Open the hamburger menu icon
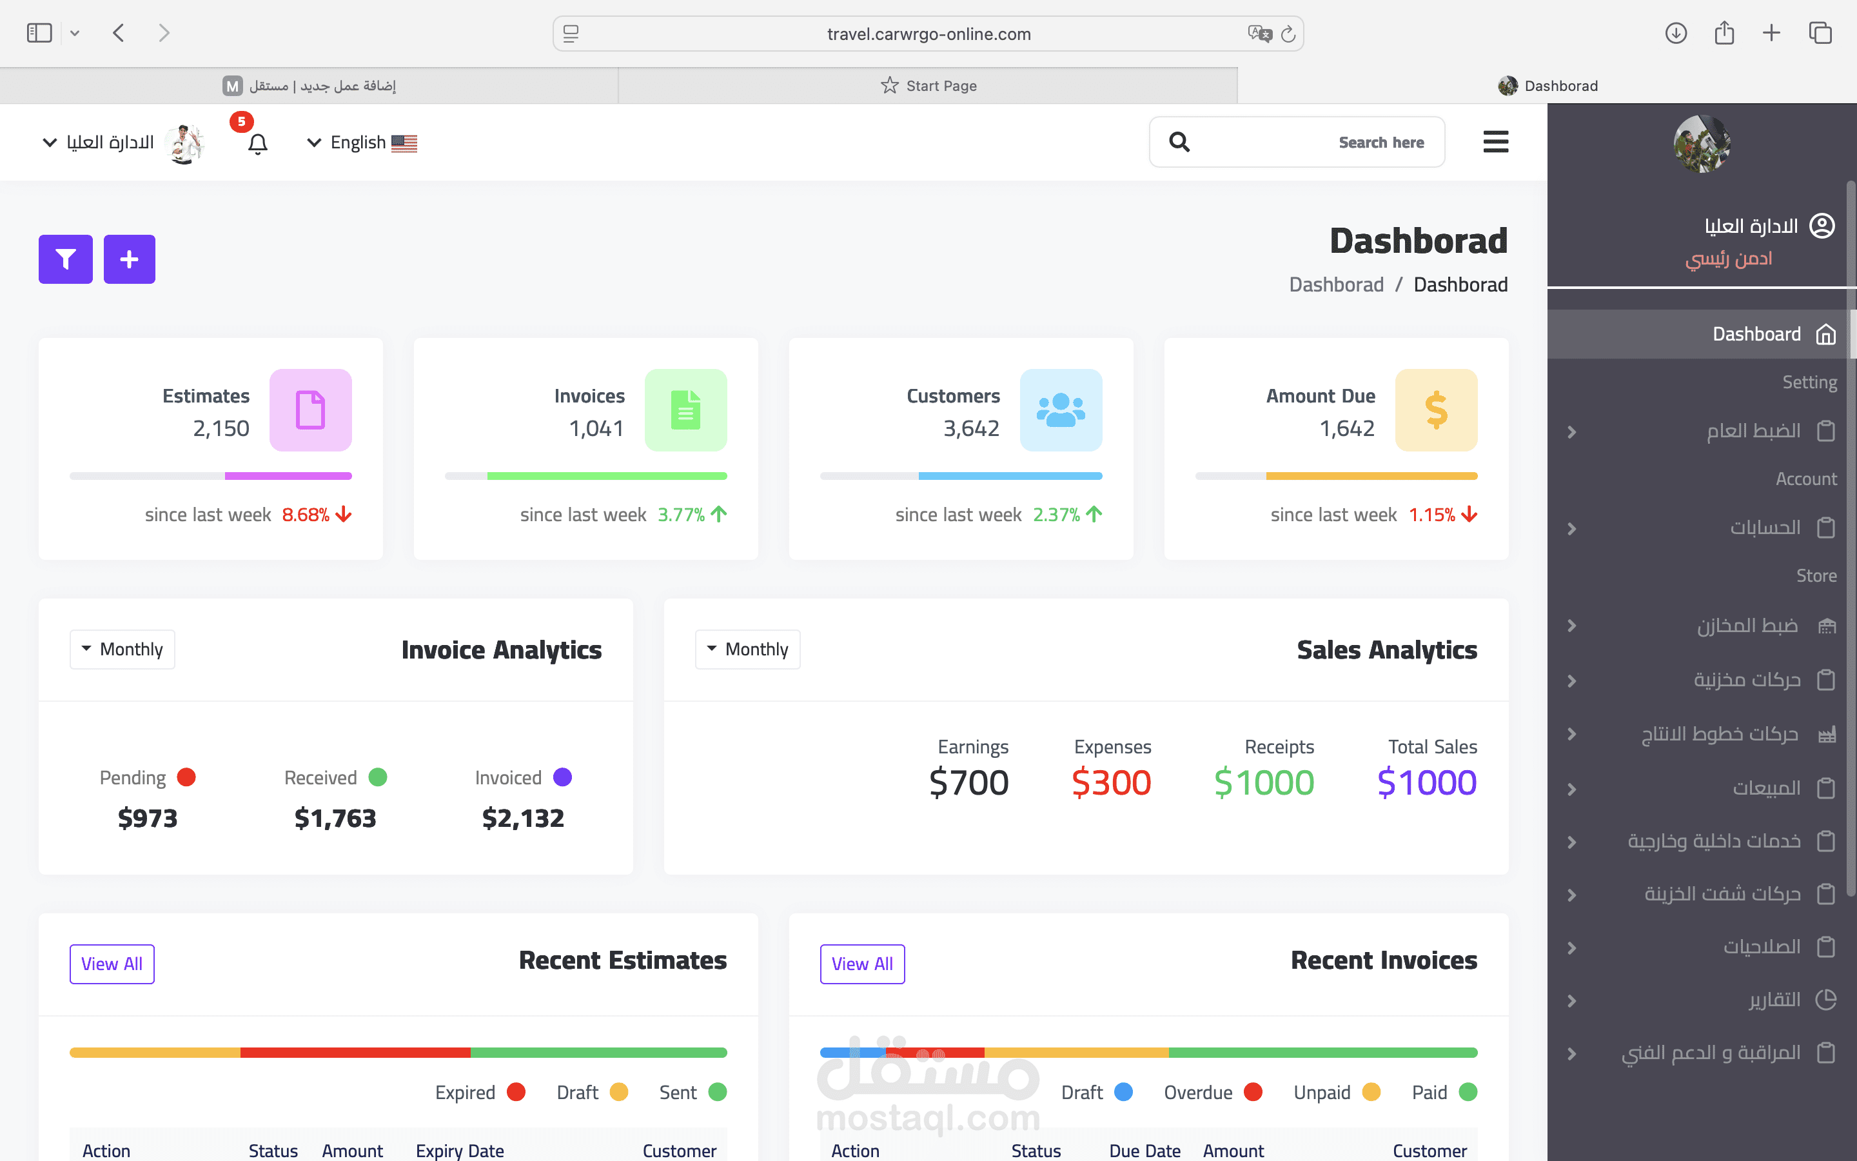The width and height of the screenshot is (1857, 1161). pyautogui.click(x=1497, y=141)
